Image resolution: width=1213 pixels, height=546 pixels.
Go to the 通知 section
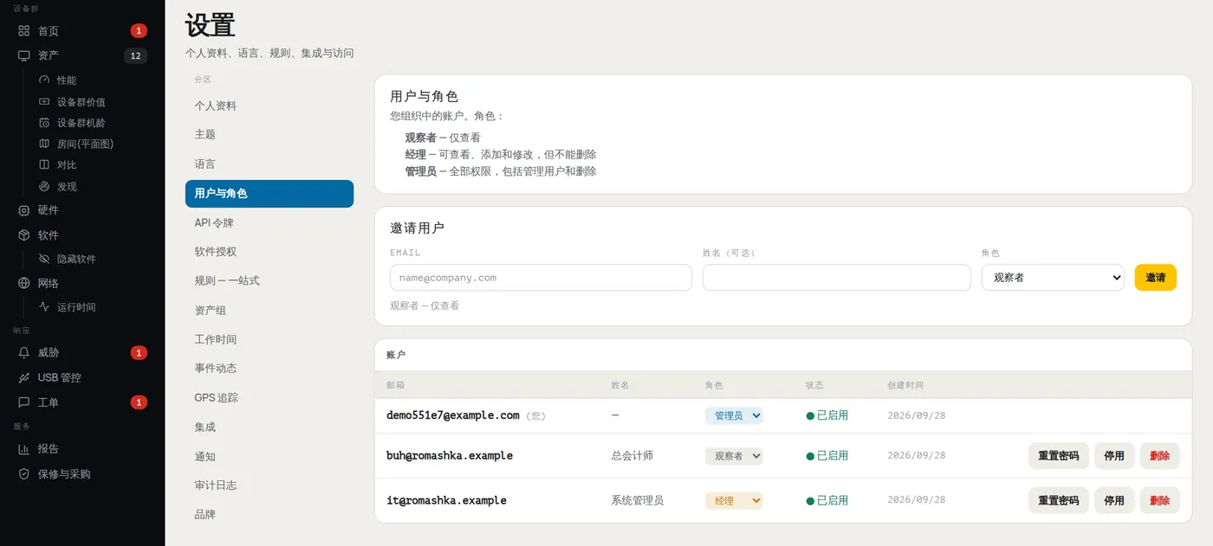click(x=269, y=457)
